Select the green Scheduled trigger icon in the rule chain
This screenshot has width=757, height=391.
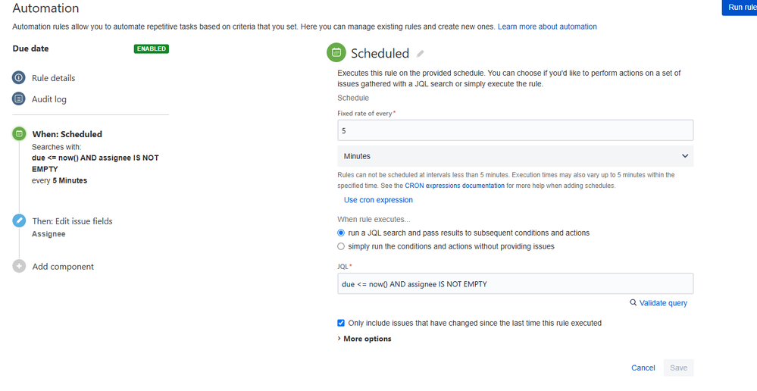pos(19,133)
